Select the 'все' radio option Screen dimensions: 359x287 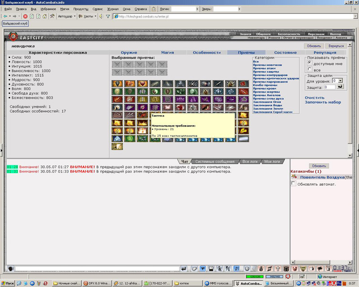[310, 69]
